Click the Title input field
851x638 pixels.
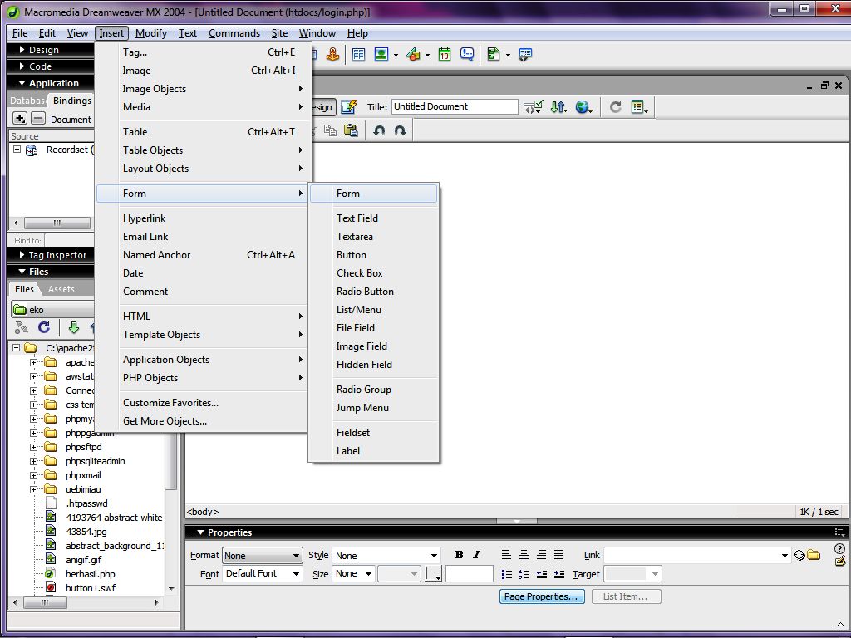pos(455,107)
